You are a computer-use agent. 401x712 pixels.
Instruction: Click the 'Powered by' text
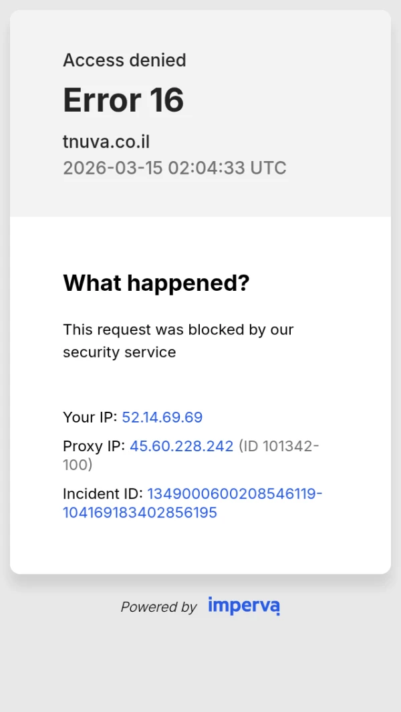click(158, 607)
